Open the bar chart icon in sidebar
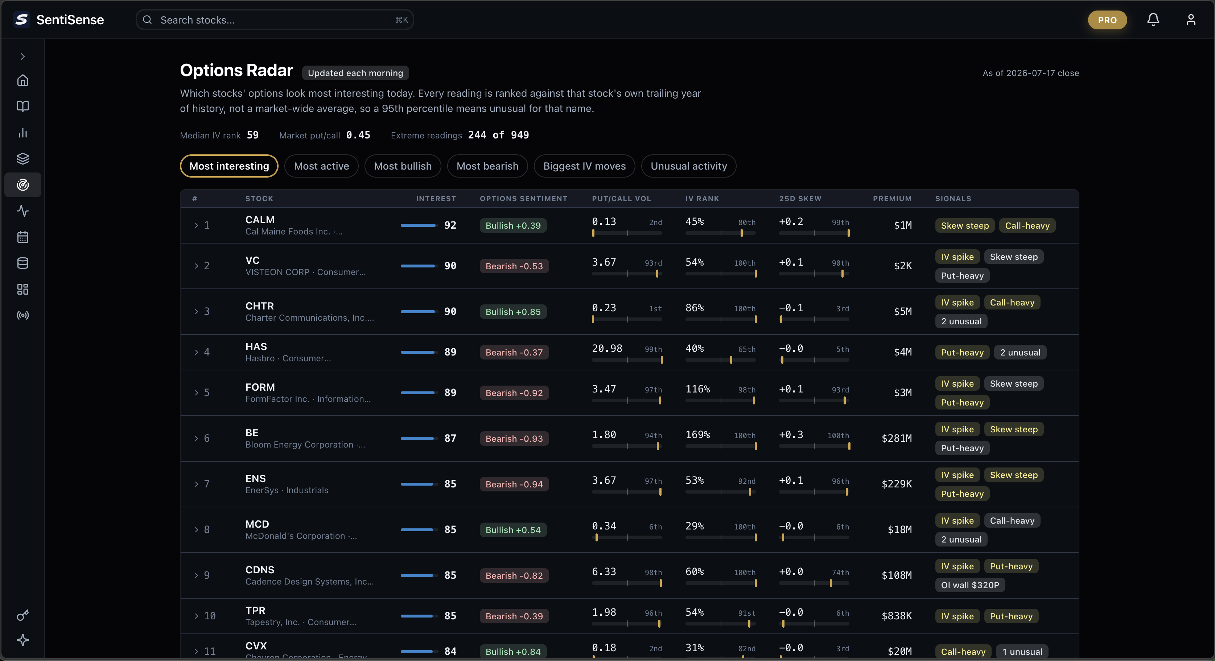1215x661 pixels. pos(22,133)
